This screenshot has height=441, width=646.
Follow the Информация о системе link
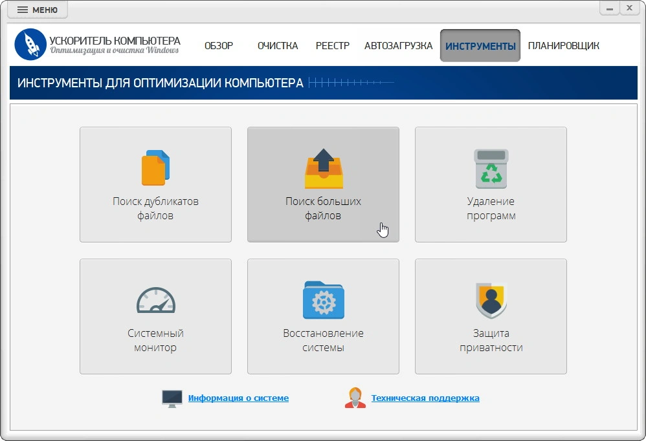[x=238, y=398]
